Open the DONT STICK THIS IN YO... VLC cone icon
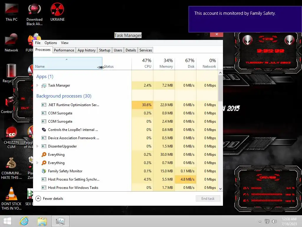This screenshot has height=227, width=302. coord(12,199)
